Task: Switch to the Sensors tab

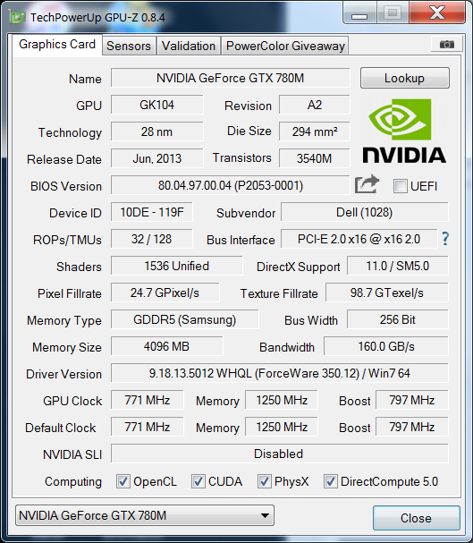Action: point(129,46)
